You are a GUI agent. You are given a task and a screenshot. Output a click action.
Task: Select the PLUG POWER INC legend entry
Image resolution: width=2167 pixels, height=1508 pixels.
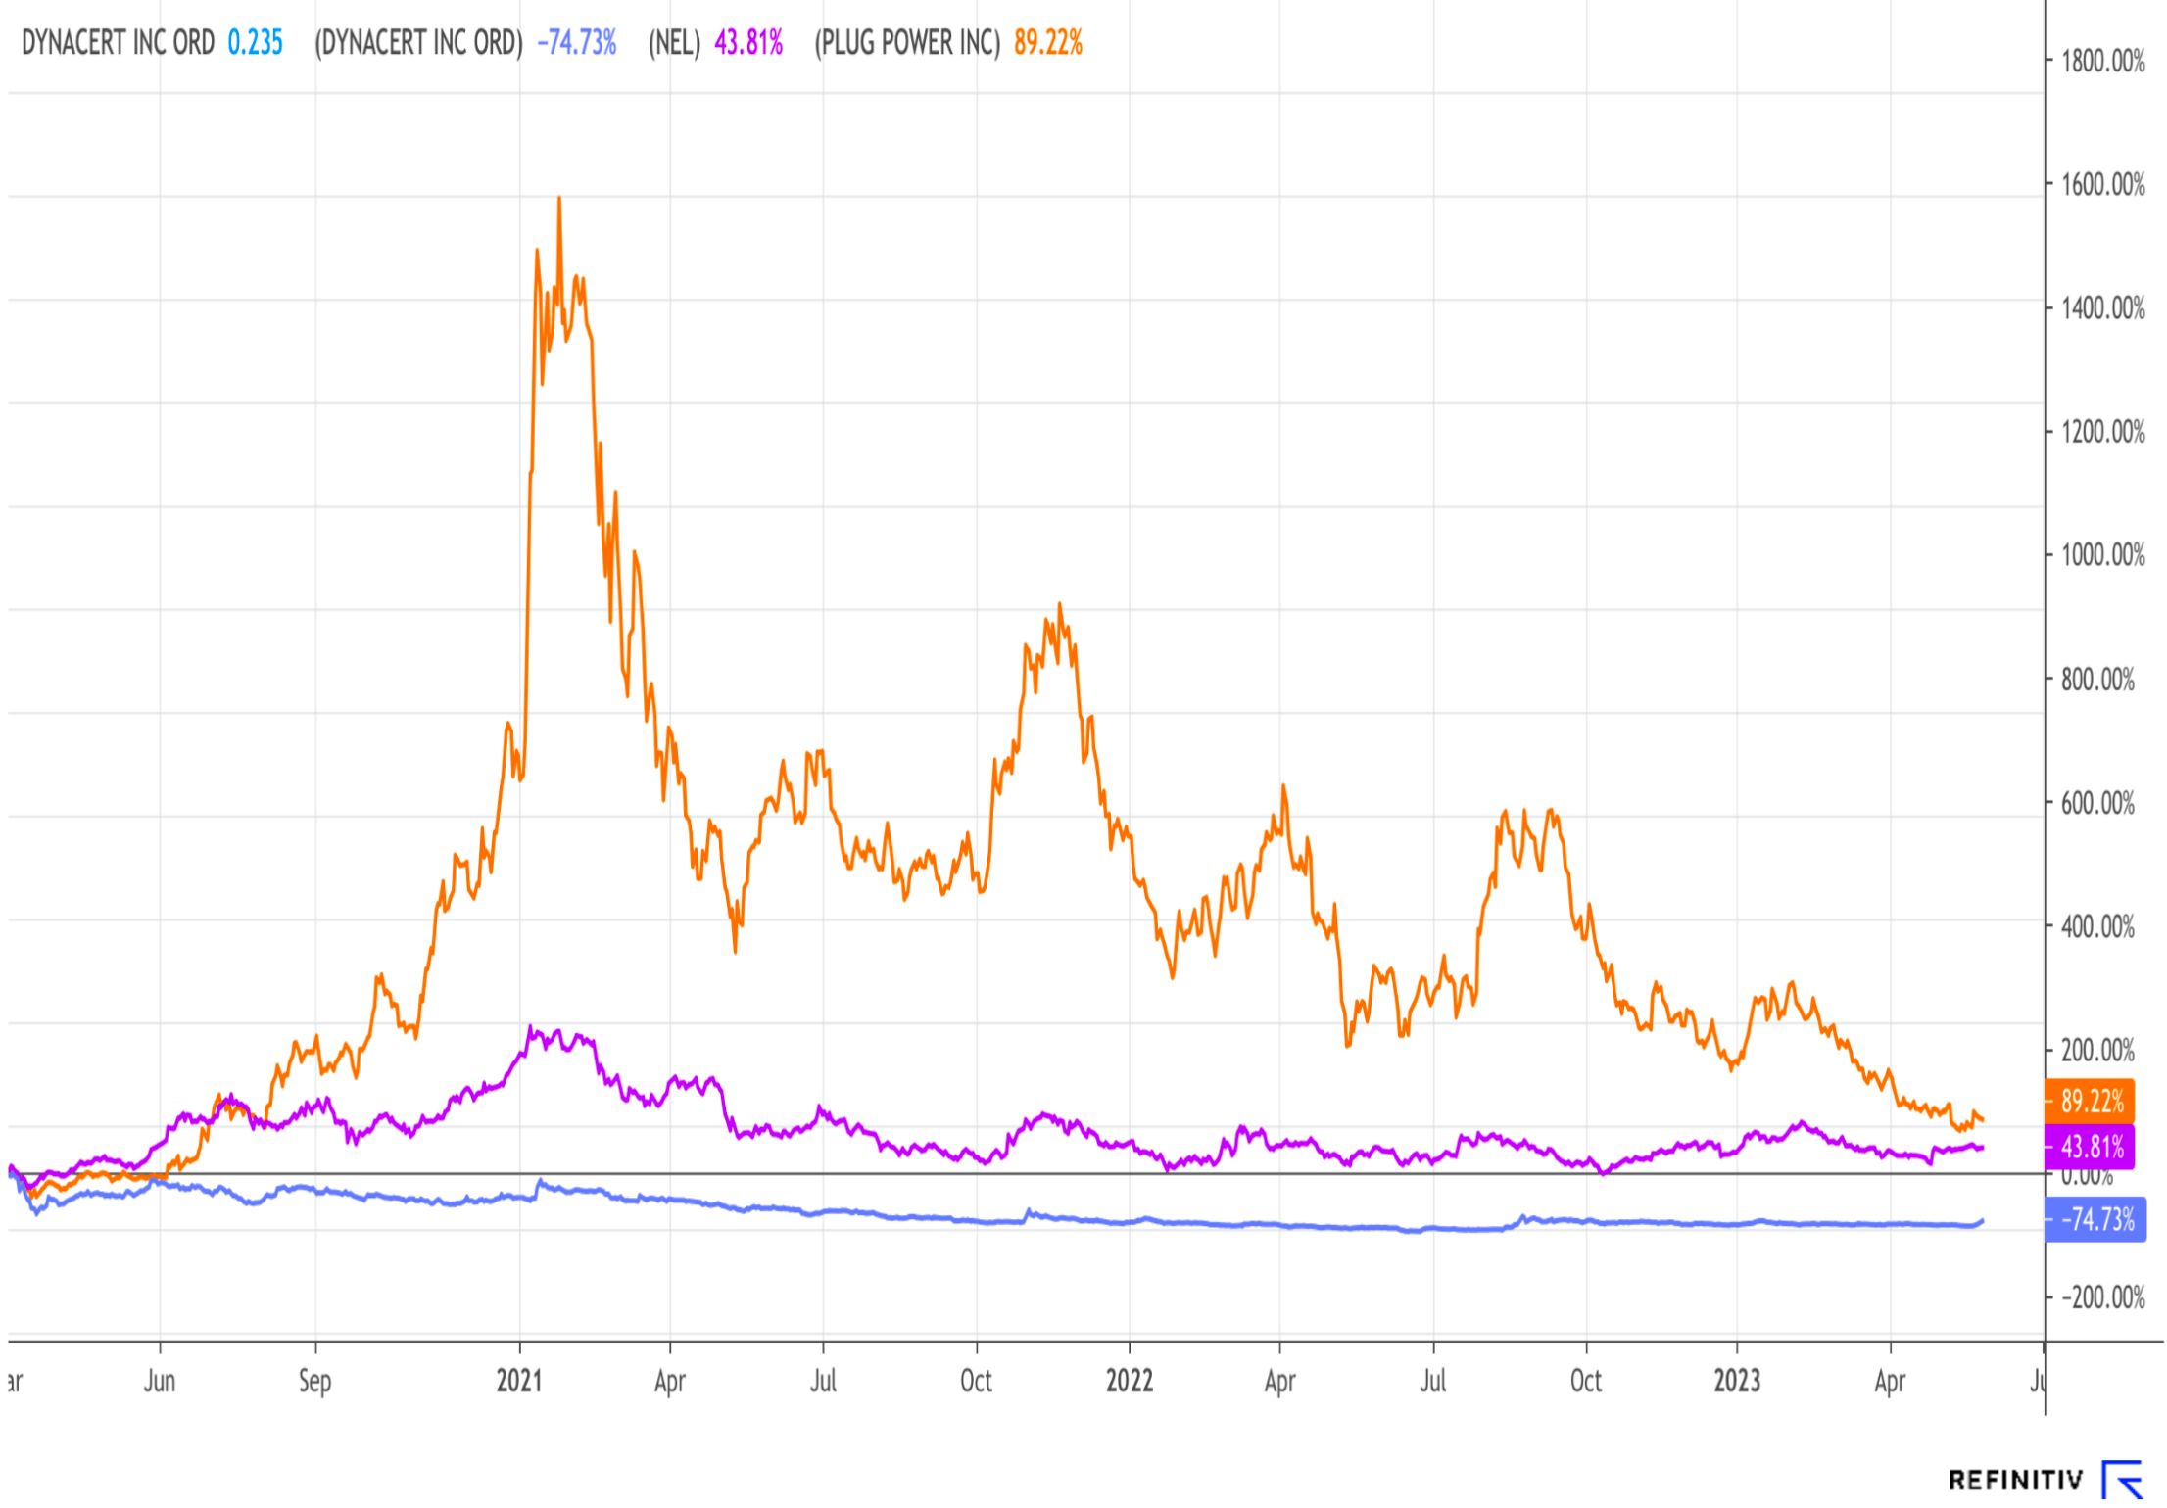coord(948,43)
